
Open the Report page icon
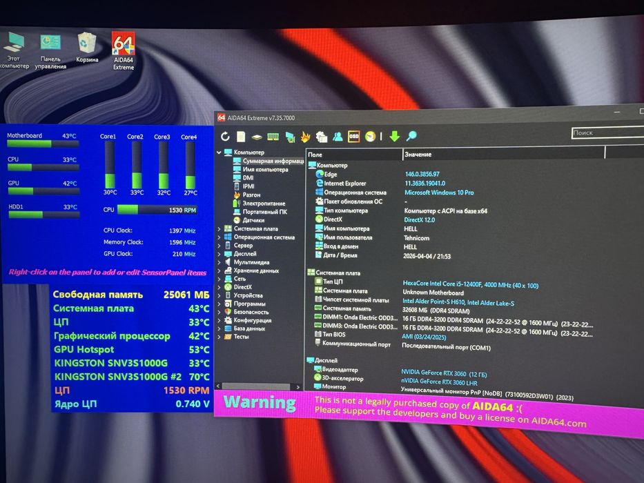tap(241, 137)
